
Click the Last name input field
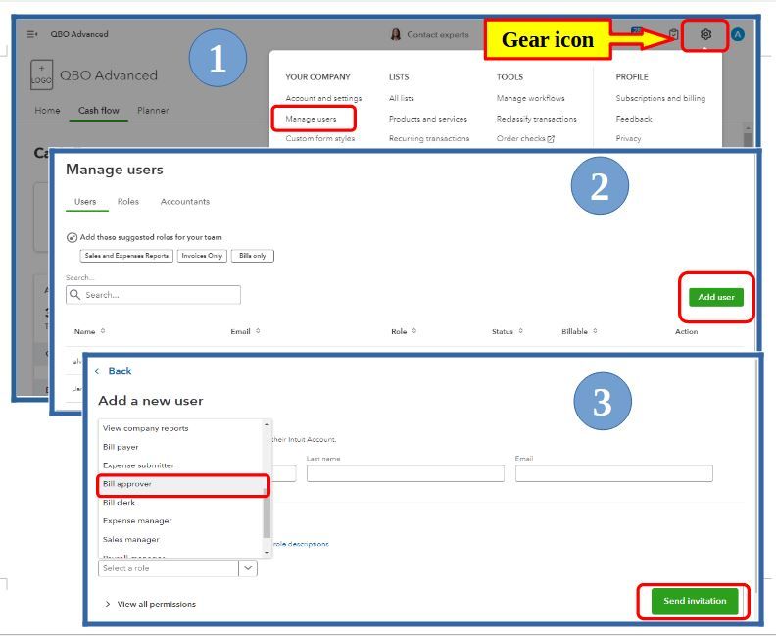pyautogui.click(x=406, y=473)
